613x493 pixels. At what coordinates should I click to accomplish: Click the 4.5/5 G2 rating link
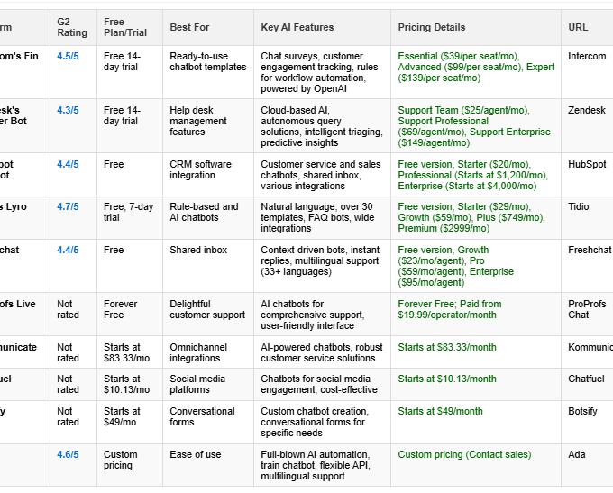[68, 56]
